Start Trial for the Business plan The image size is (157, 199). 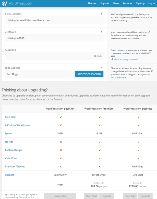[130, 196]
